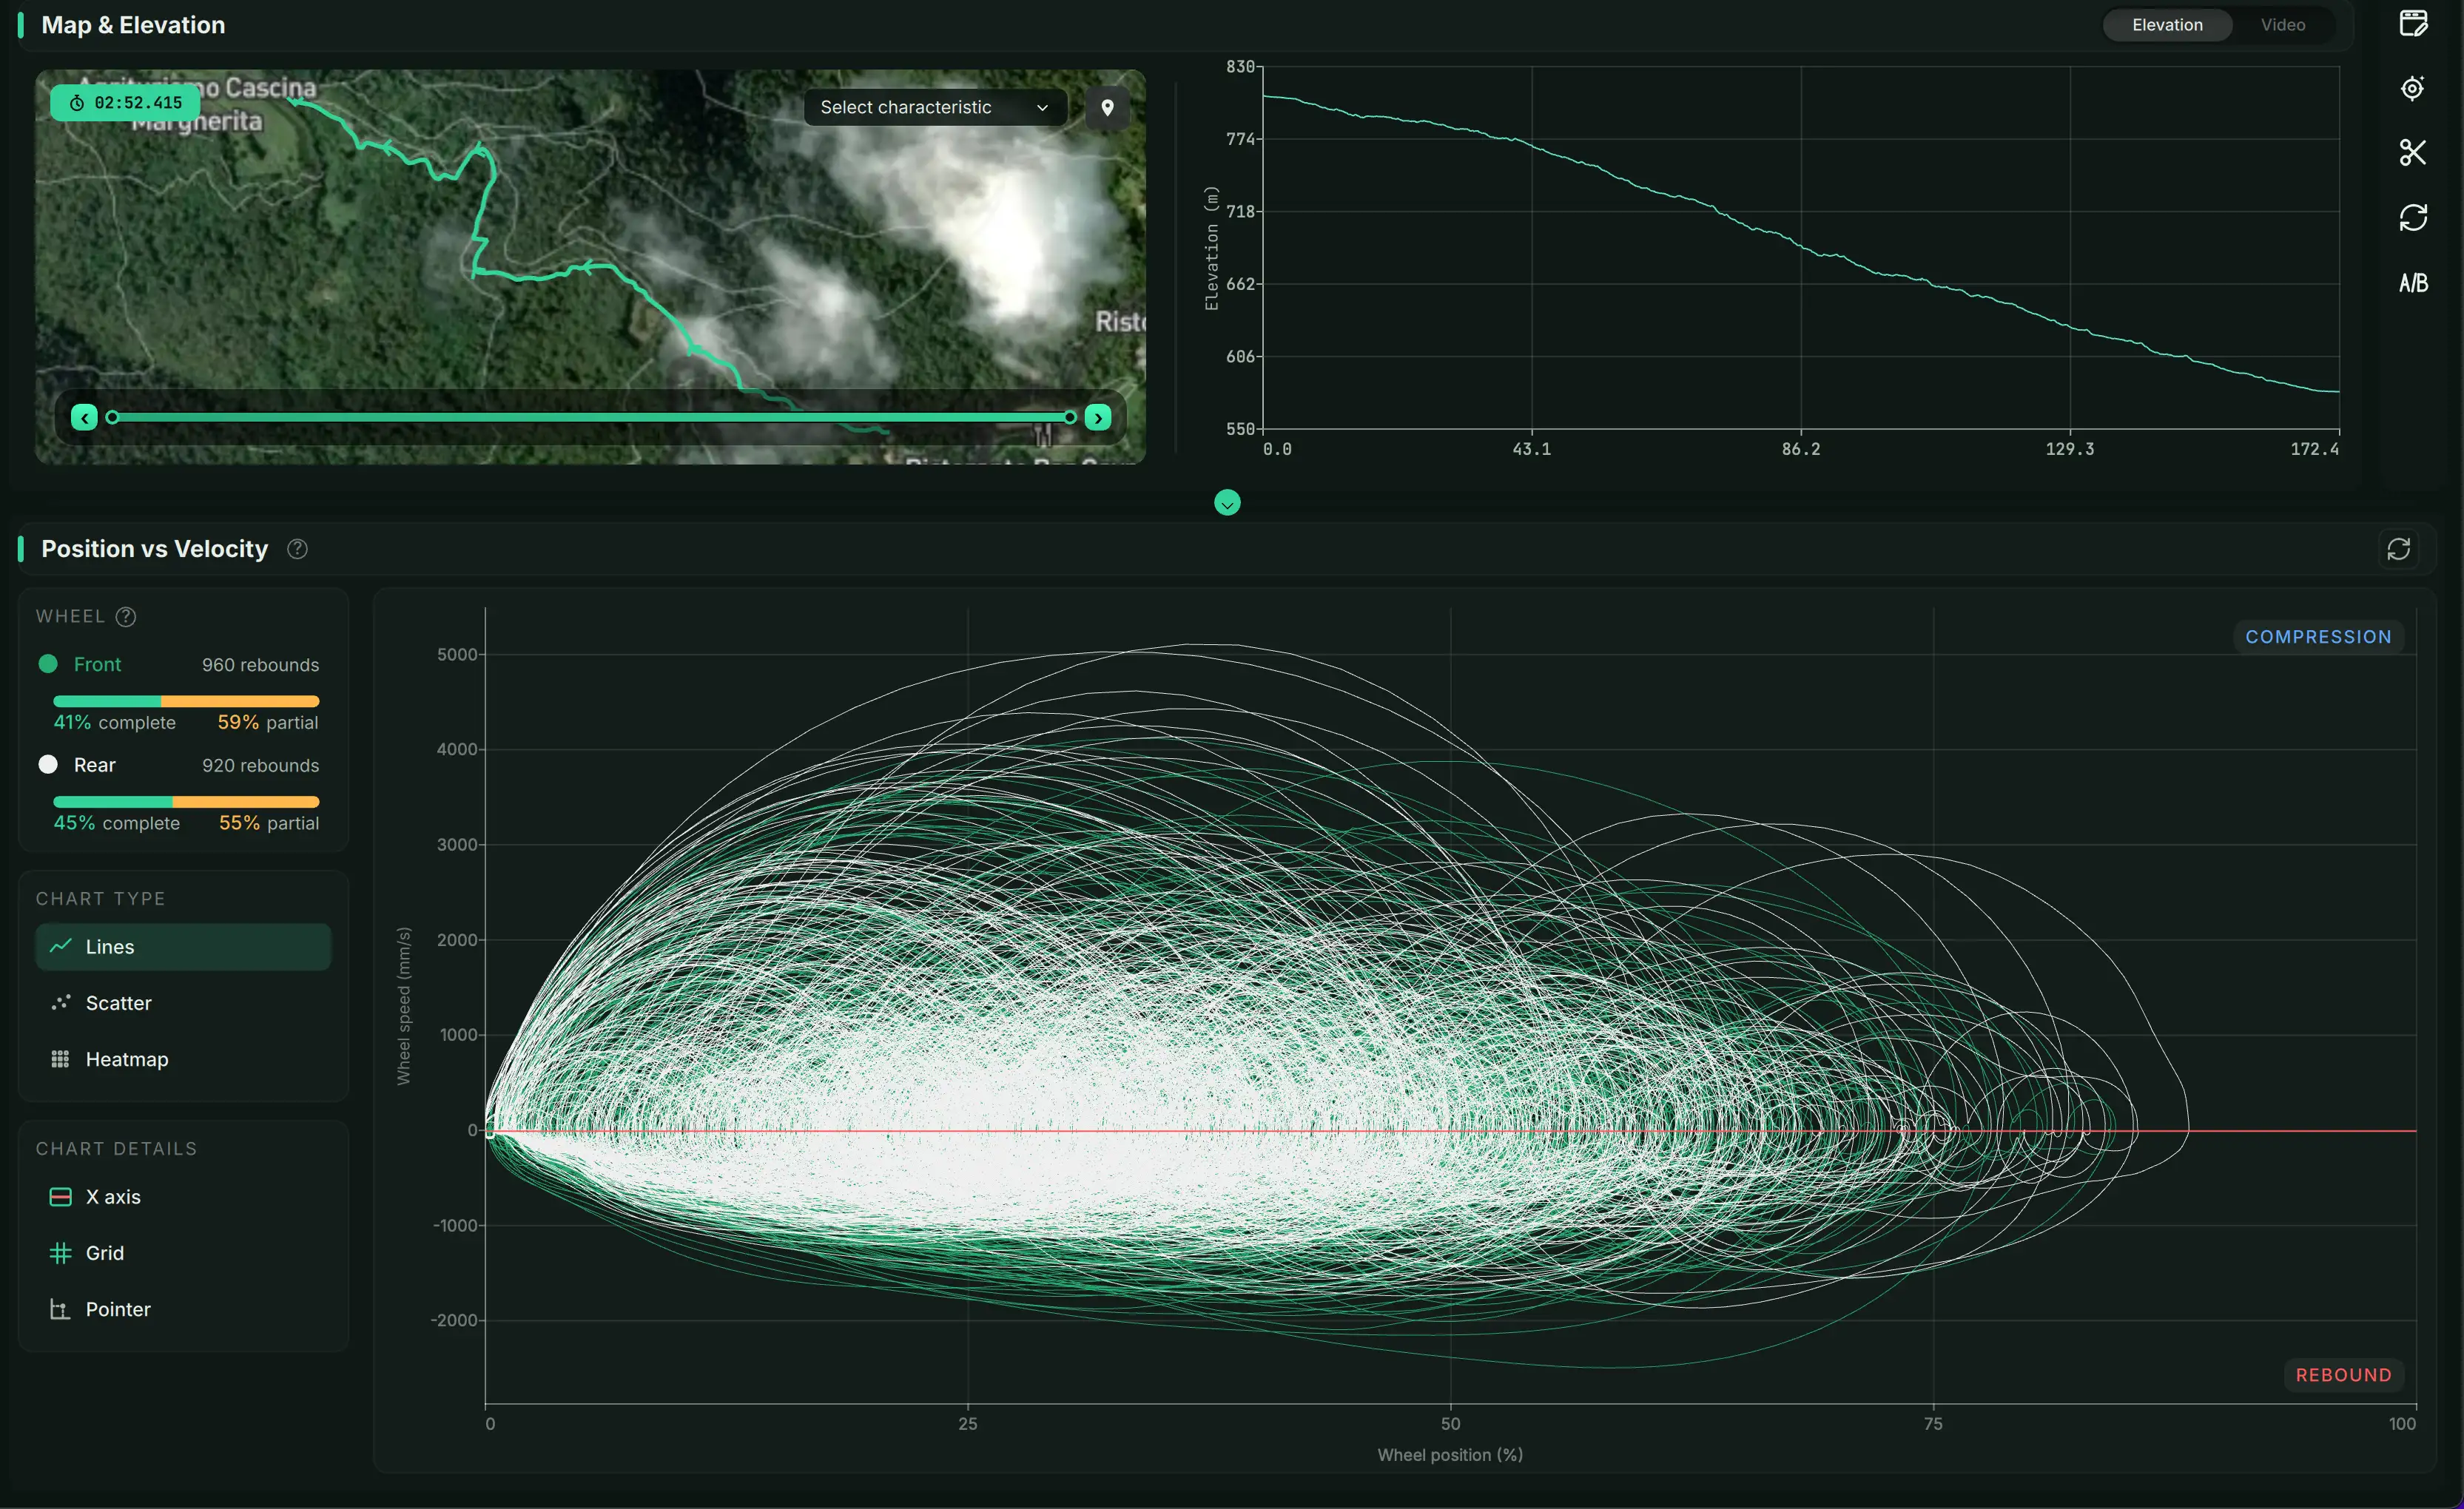Select the Elevation tab

click(2167, 25)
